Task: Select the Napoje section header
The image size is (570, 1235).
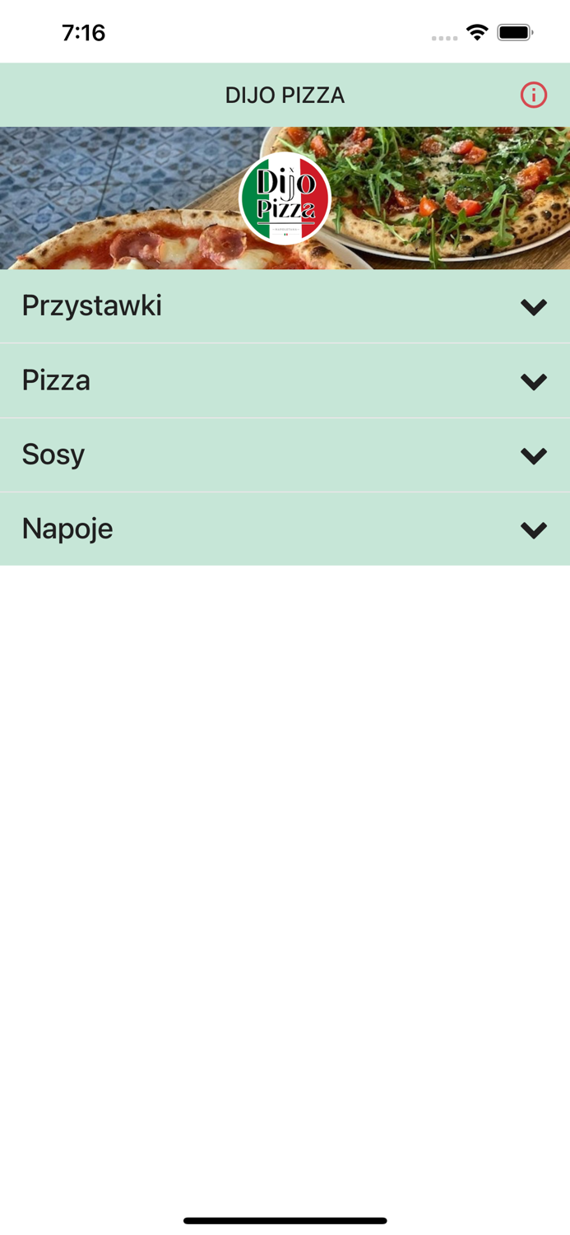Action: (x=67, y=529)
